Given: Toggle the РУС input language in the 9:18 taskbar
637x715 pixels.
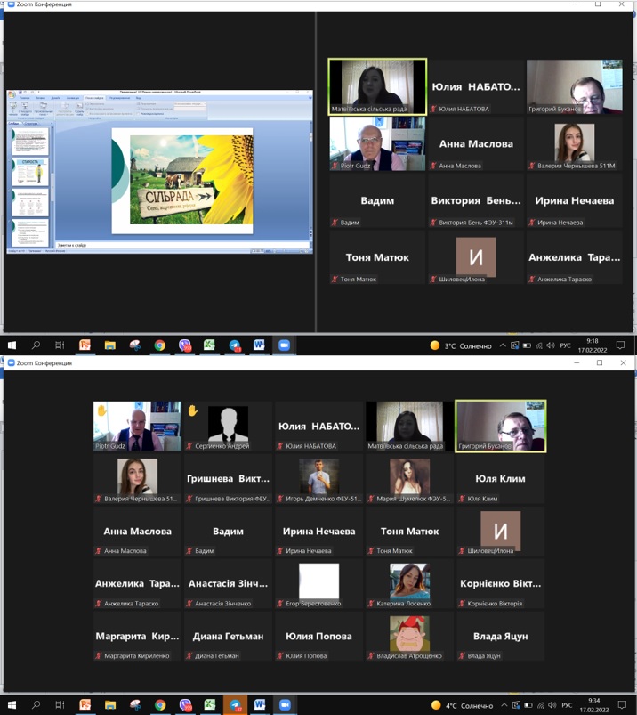Looking at the screenshot, I should pyautogui.click(x=564, y=345).
